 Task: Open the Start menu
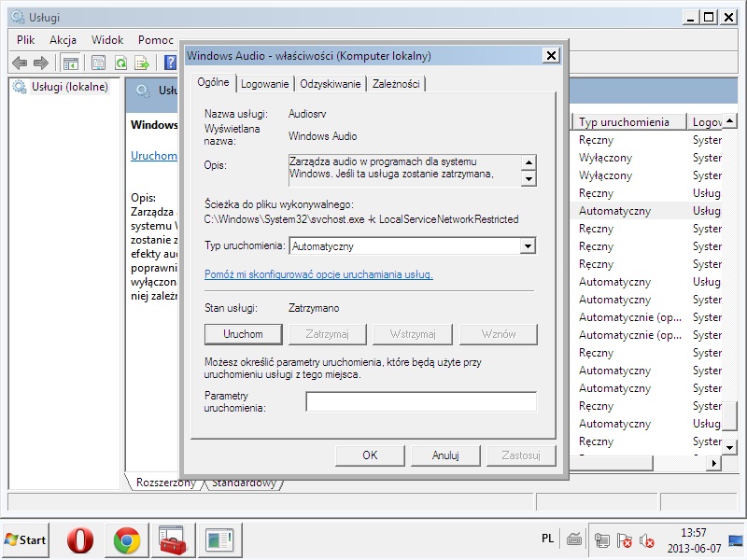(25, 540)
